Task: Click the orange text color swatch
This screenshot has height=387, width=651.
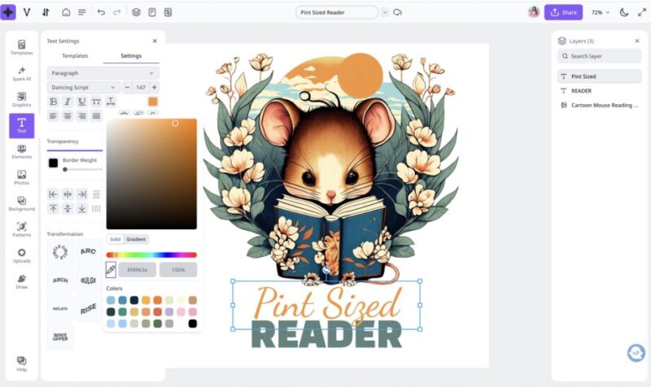Action: click(153, 102)
